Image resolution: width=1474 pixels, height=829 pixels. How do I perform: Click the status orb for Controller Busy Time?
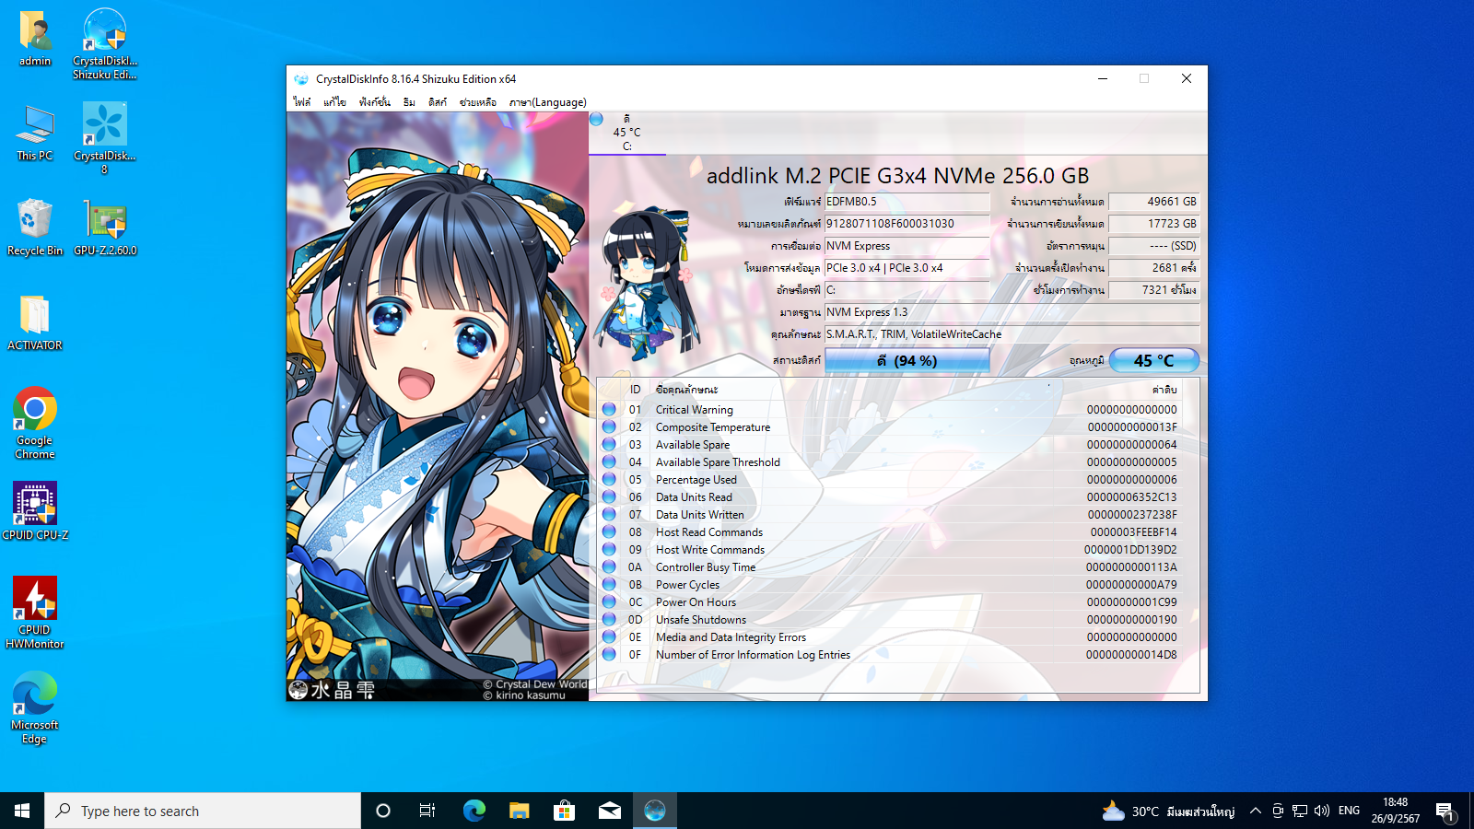[x=609, y=566]
